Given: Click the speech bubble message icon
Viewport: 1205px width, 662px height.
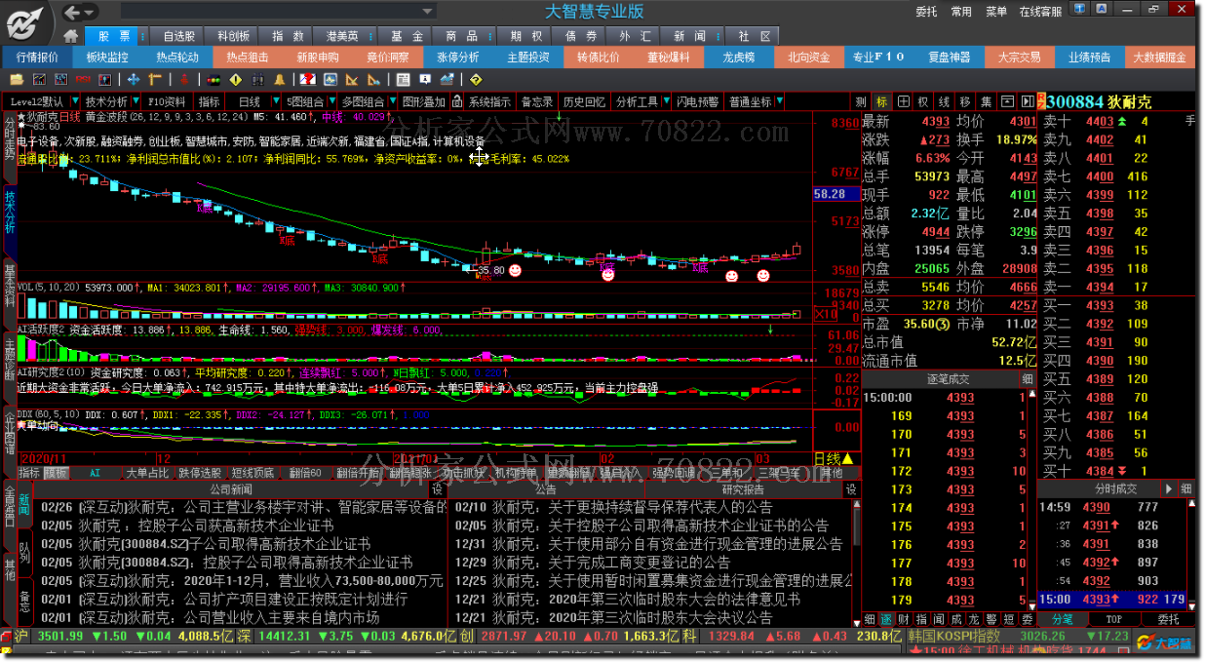Looking at the screenshot, I should [424, 79].
